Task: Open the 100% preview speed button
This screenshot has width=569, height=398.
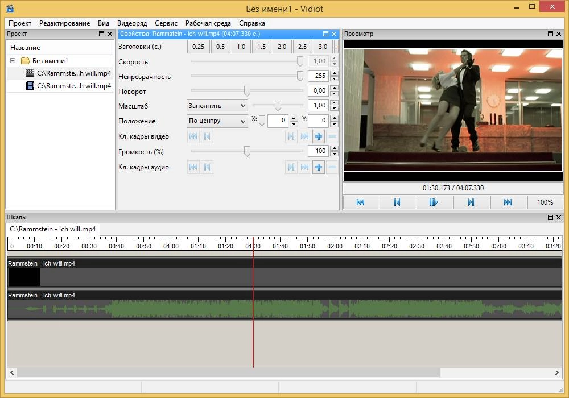Action: click(x=545, y=202)
